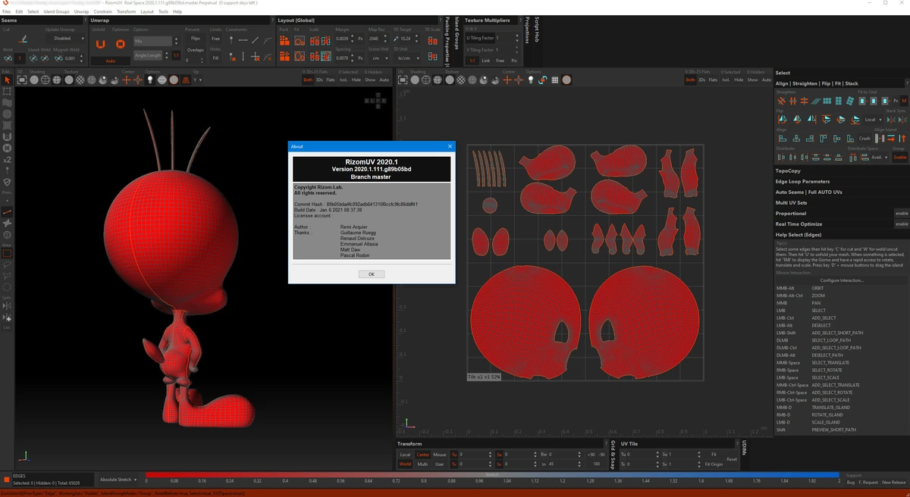Expand the TopoCopy section
Image resolution: width=910 pixels, height=497 pixels.
789,171
